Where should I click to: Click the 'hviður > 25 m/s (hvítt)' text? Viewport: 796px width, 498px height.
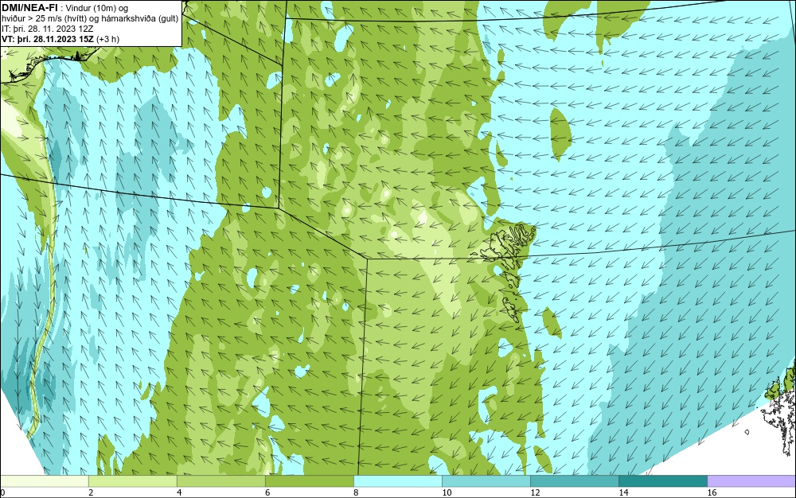(x=45, y=19)
